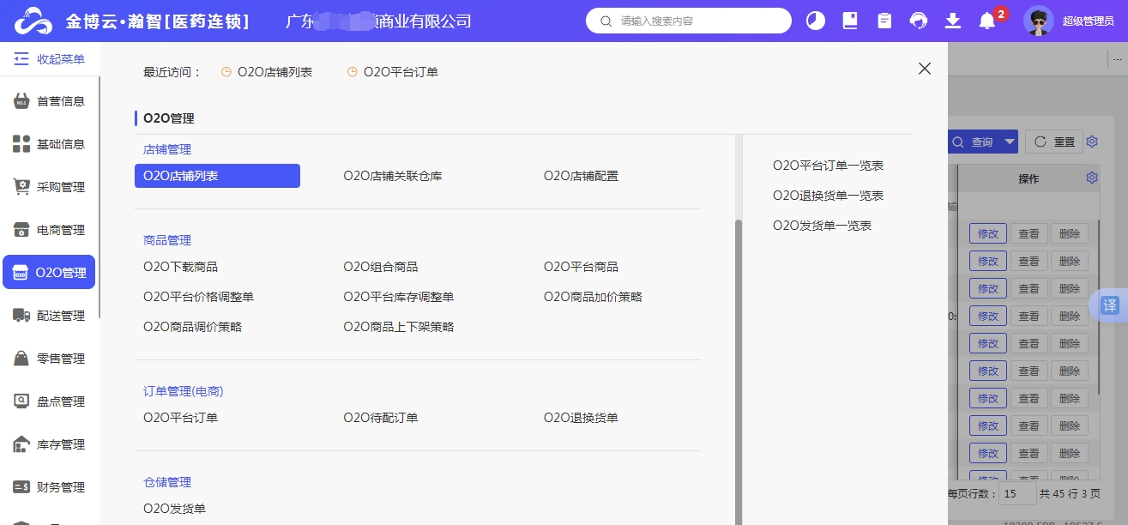Open customer service headset icon
The width and height of the screenshot is (1128, 525).
pos(919,21)
